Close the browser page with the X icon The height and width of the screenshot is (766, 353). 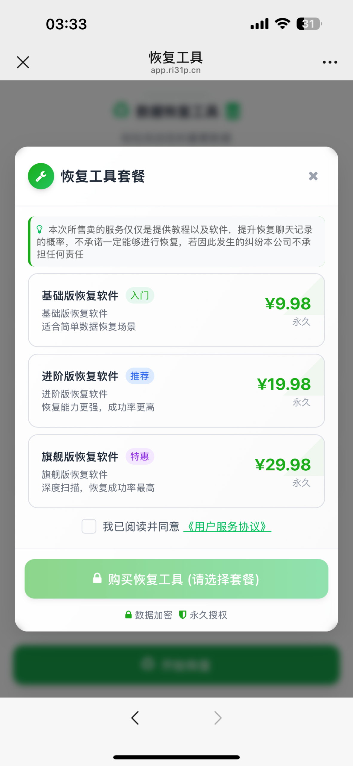[x=23, y=62]
